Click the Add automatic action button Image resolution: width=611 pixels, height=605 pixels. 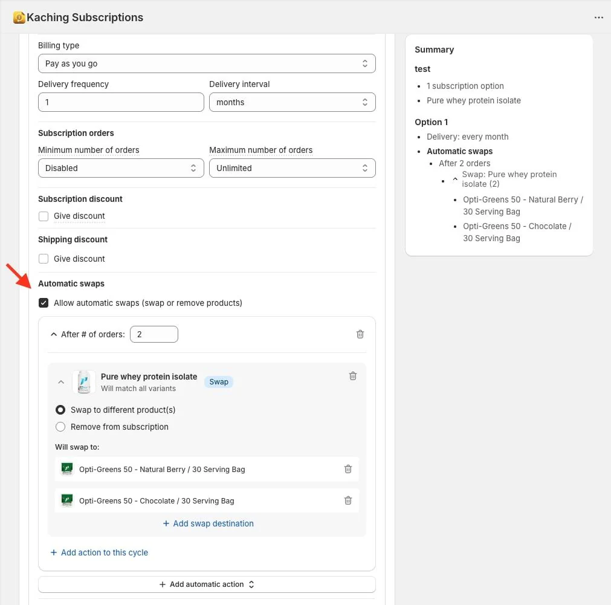click(207, 584)
